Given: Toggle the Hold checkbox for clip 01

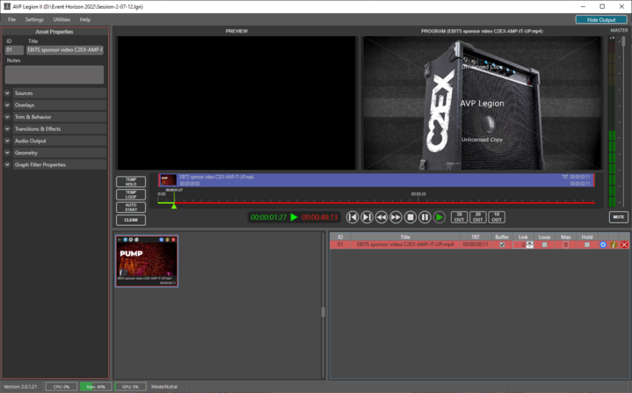Looking at the screenshot, I should [x=587, y=244].
